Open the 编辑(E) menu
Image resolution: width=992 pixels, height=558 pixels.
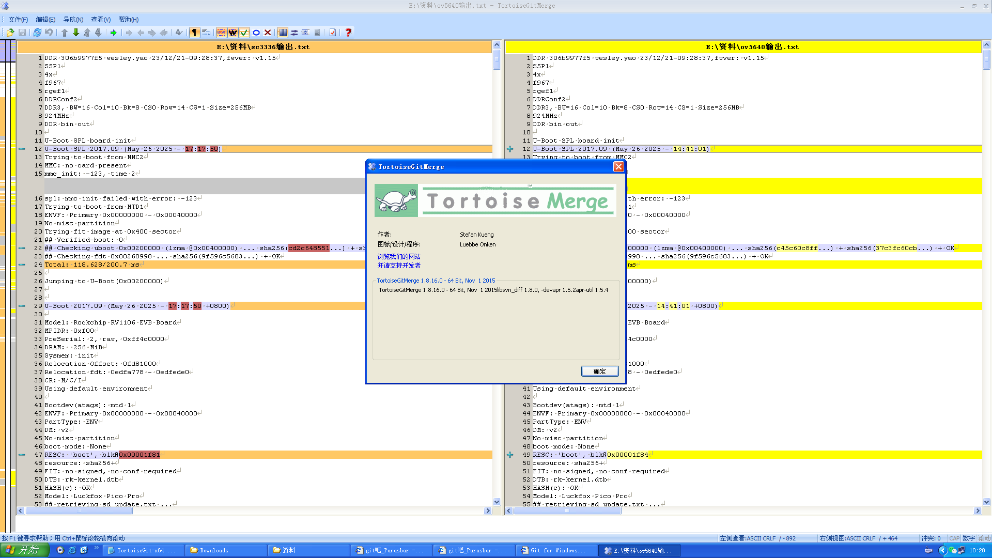click(x=45, y=20)
